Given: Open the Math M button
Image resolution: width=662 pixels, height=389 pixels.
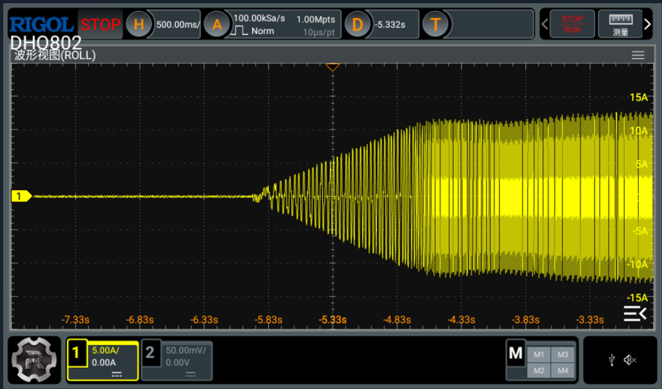Looking at the screenshot, I should click(x=515, y=353).
